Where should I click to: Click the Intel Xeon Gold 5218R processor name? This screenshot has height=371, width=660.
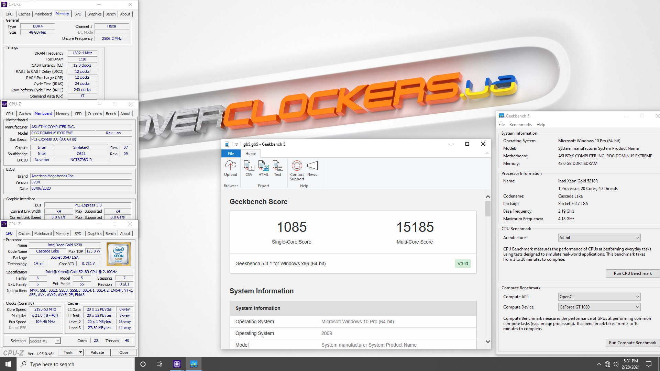[578, 181]
